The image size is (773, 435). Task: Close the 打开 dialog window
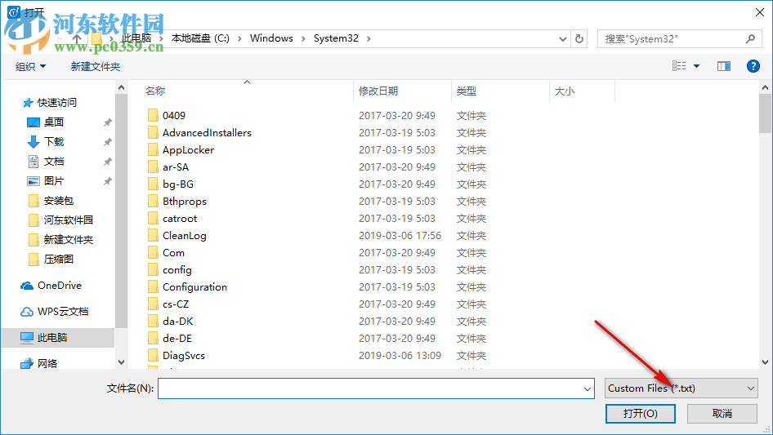pyautogui.click(x=760, y=12)
